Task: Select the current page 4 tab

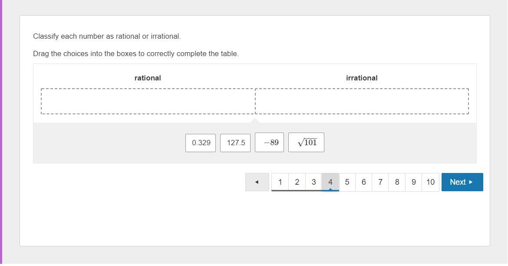Action: click(330, 182)
